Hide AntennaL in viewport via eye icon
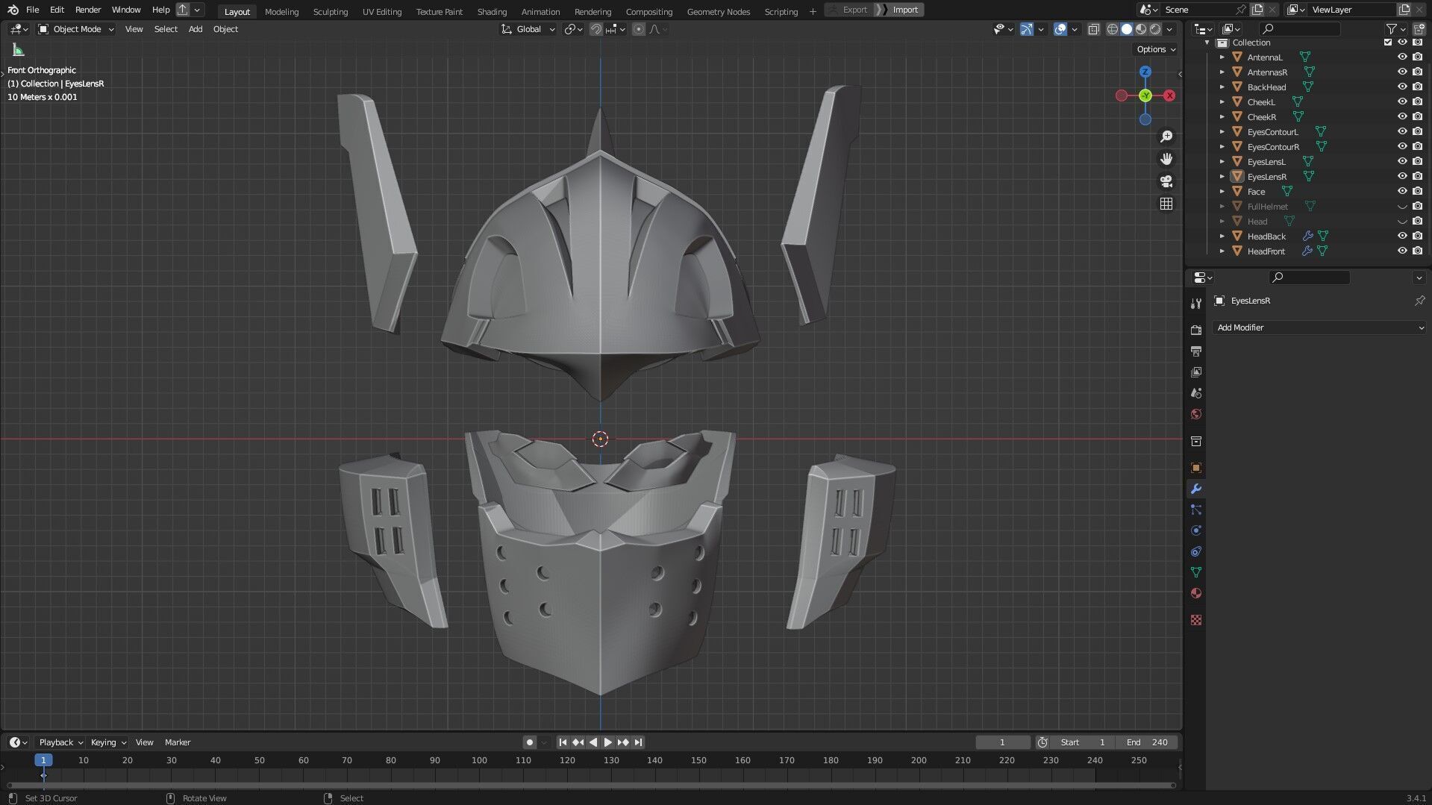 [x=1402, y=57]
